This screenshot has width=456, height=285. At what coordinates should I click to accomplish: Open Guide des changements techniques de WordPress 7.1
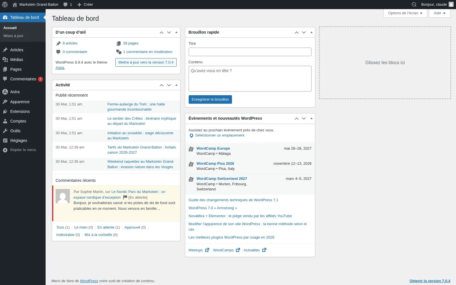233,200
